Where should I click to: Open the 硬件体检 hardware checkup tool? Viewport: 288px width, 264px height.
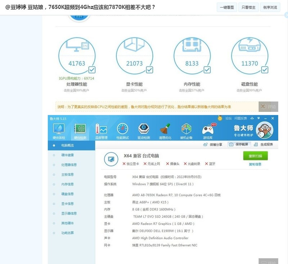[59, 131]
